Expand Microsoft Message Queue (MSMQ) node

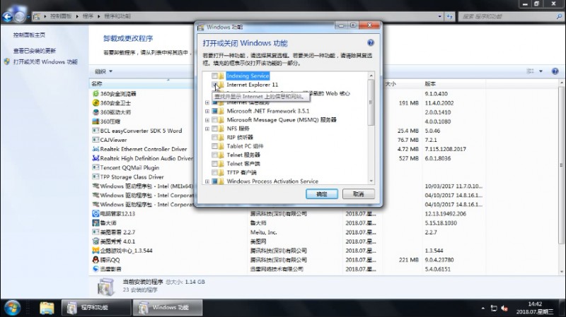click(207, 120)
